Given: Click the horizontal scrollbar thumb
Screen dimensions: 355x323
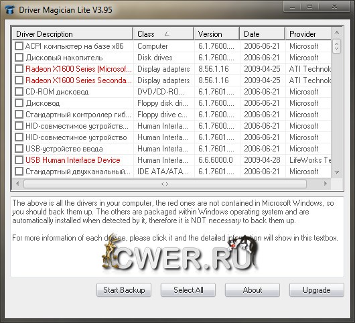Looking at the screenshot, I should (x=165, y=184).
